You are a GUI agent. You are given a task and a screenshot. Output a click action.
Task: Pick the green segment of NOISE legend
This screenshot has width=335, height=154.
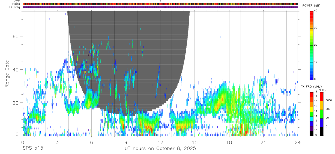322,114
